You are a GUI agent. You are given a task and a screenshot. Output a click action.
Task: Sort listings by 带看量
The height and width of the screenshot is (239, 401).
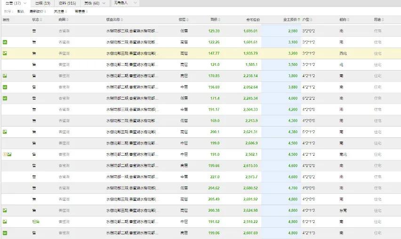click(x=81, y=11)
